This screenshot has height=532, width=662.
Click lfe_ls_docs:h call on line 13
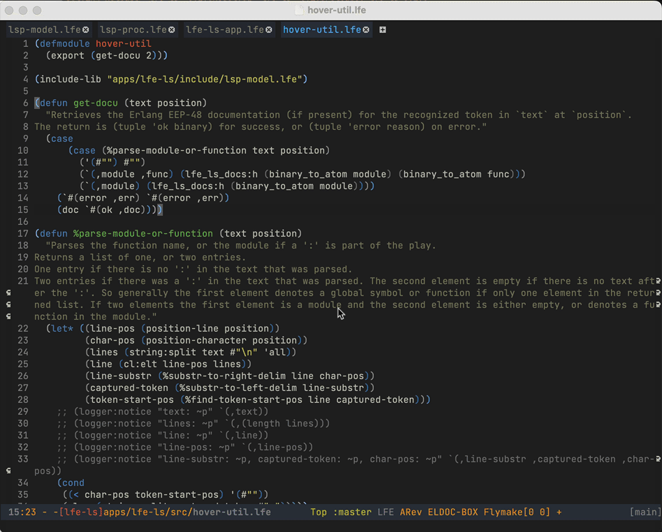188,186
